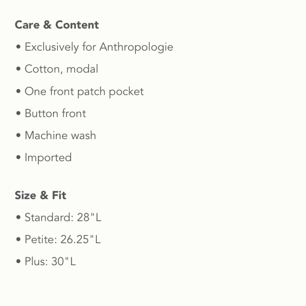Click the bullet dot before Plus length

tap(18, 261)
